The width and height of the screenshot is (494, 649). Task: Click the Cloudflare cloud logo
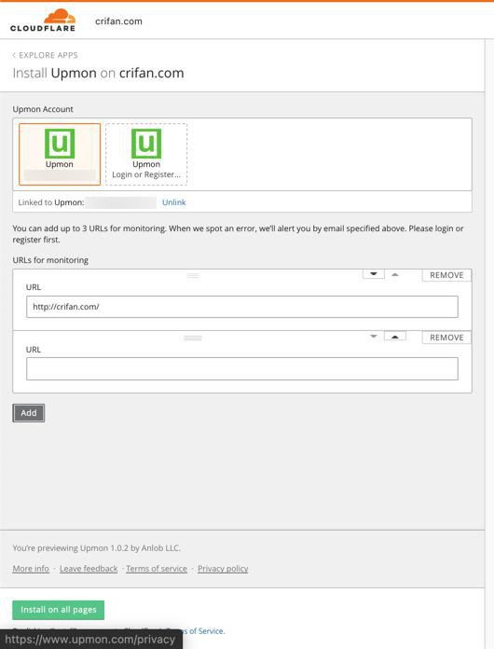pyautogui.click(x=43, y=21)
